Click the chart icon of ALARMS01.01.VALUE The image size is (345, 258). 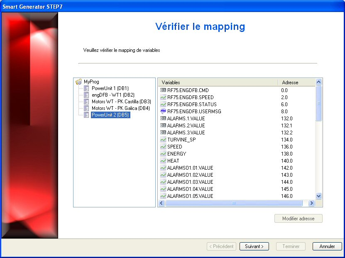click(163, 168)
